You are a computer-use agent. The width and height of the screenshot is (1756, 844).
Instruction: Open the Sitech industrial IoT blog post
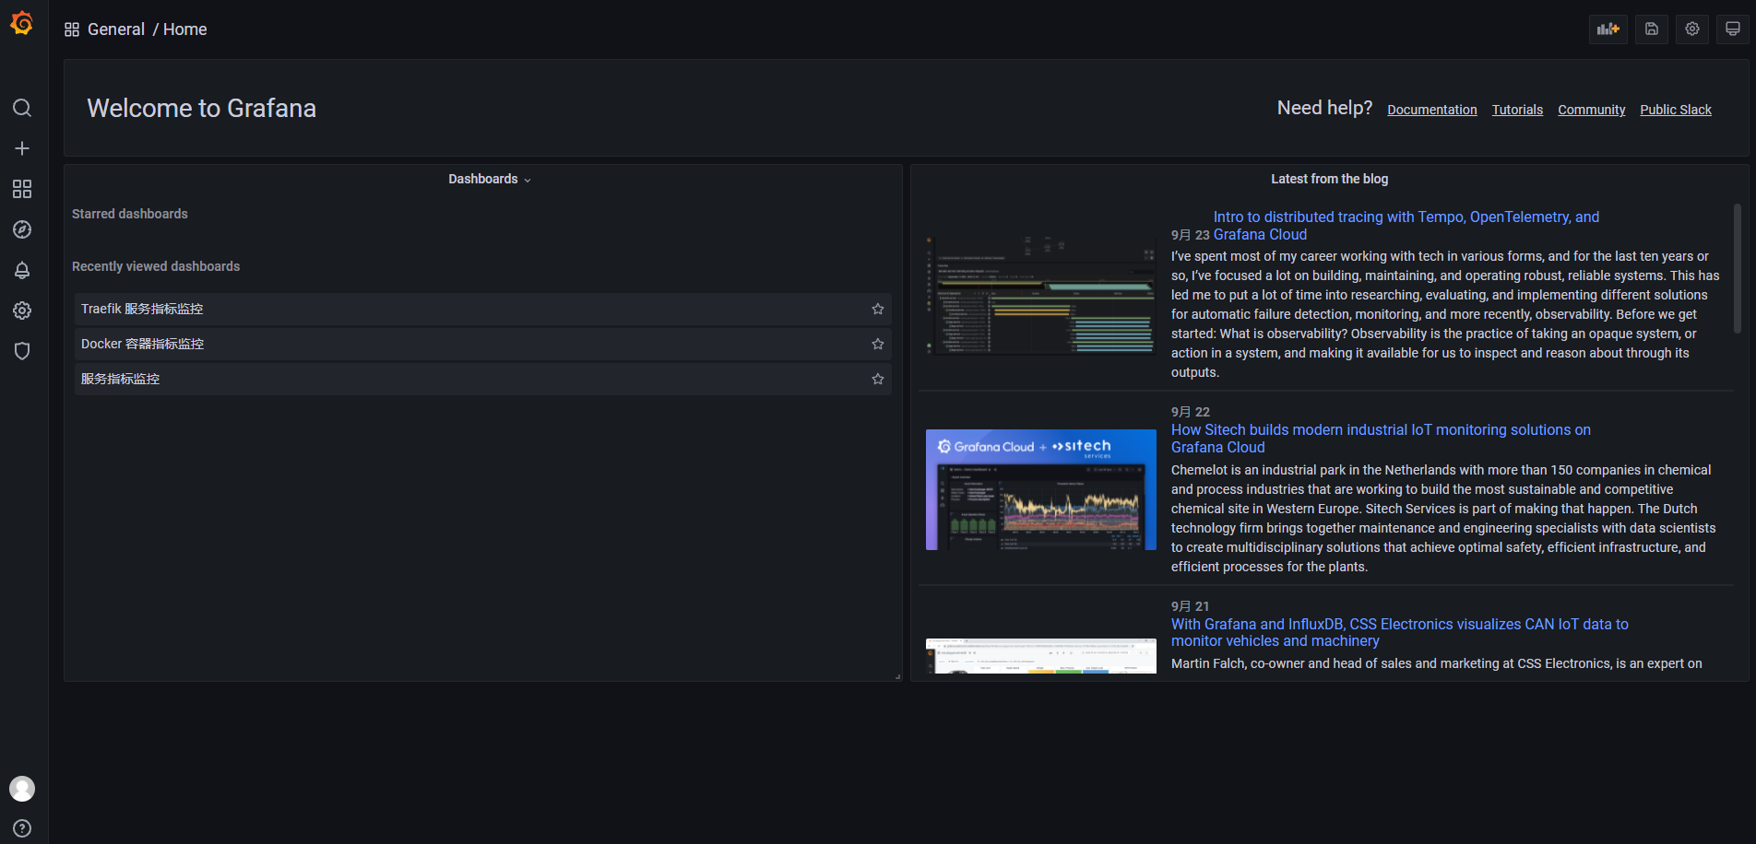tap(1381, 439)
